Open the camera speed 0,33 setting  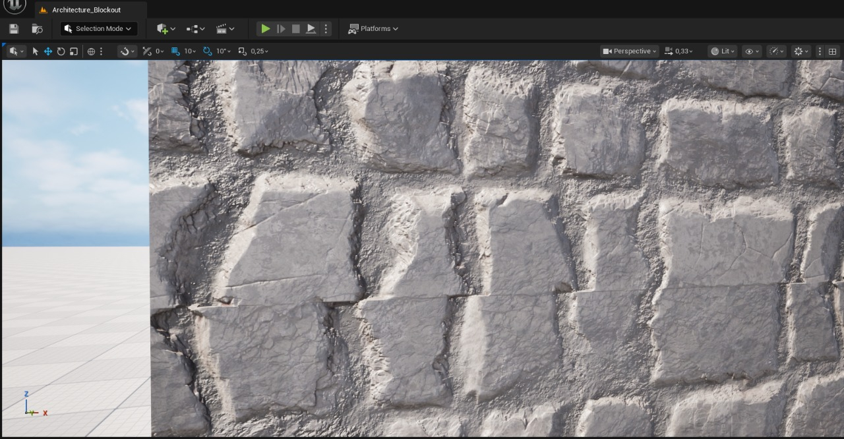(x=679, y=51)
